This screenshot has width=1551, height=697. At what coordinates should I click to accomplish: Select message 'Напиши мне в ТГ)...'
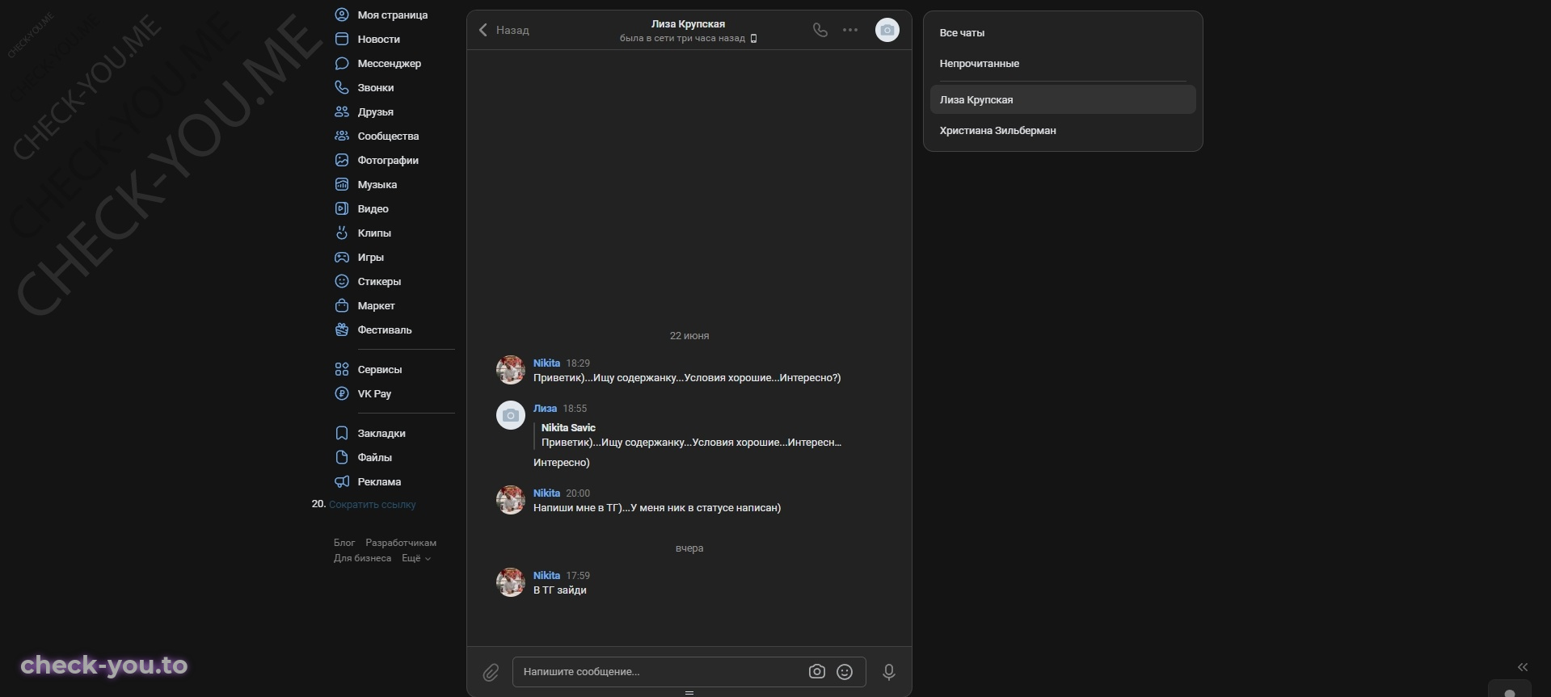pyautogui.click(x=657, y=508)
